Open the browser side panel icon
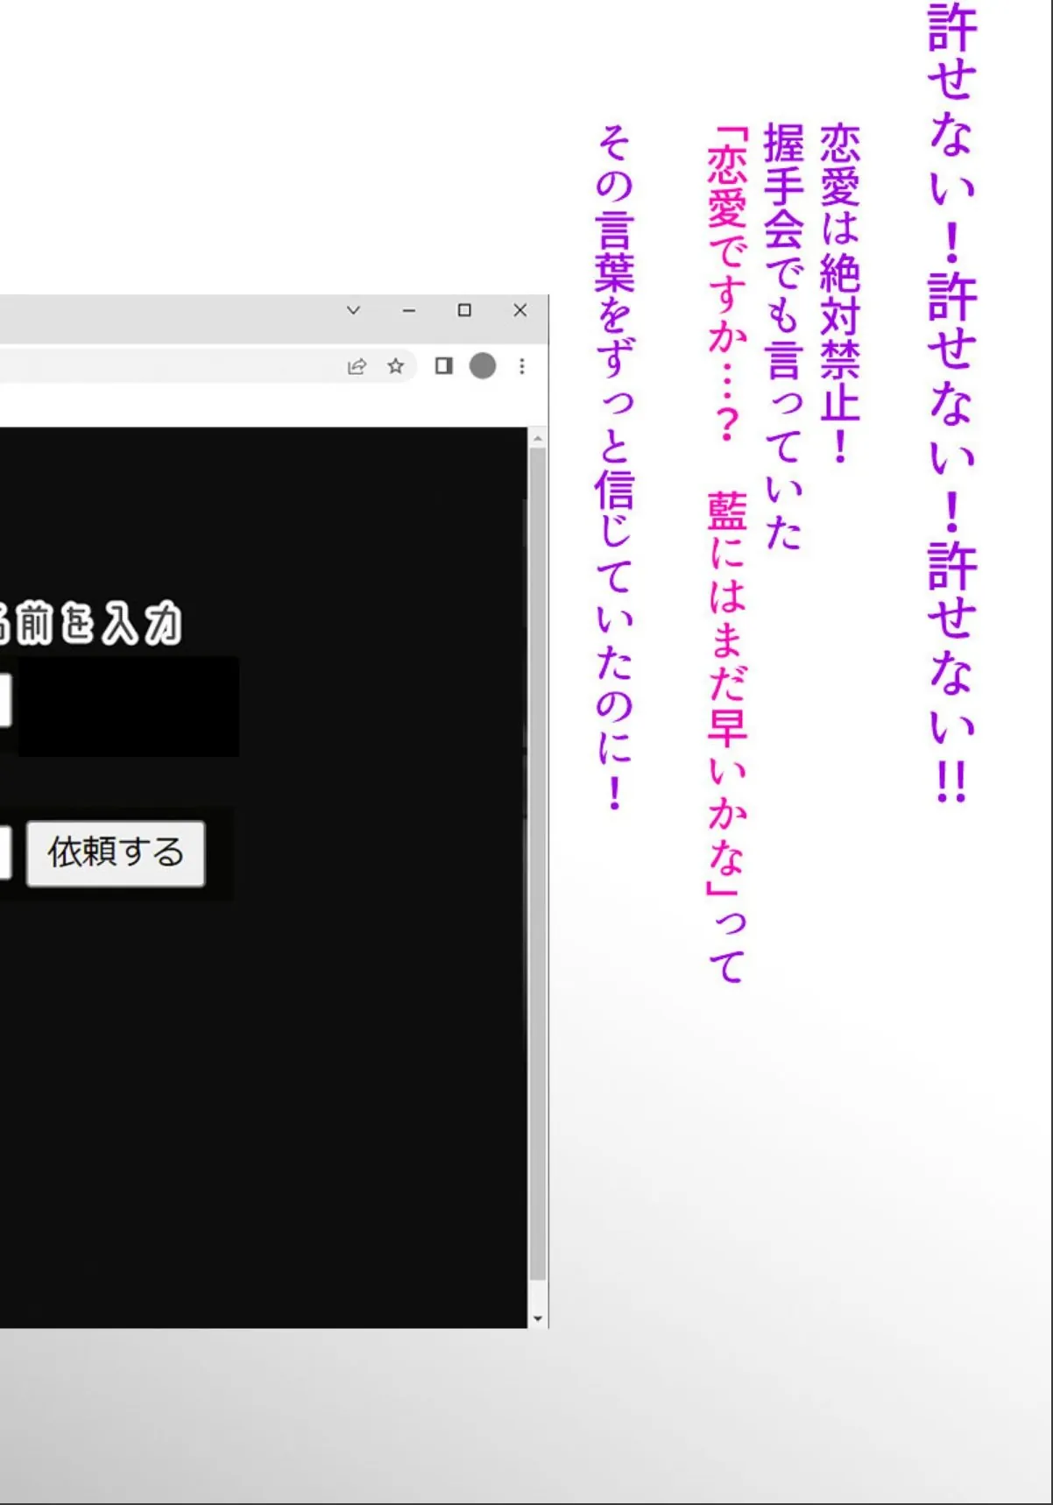The image size is (1053, 1505). 444,366
